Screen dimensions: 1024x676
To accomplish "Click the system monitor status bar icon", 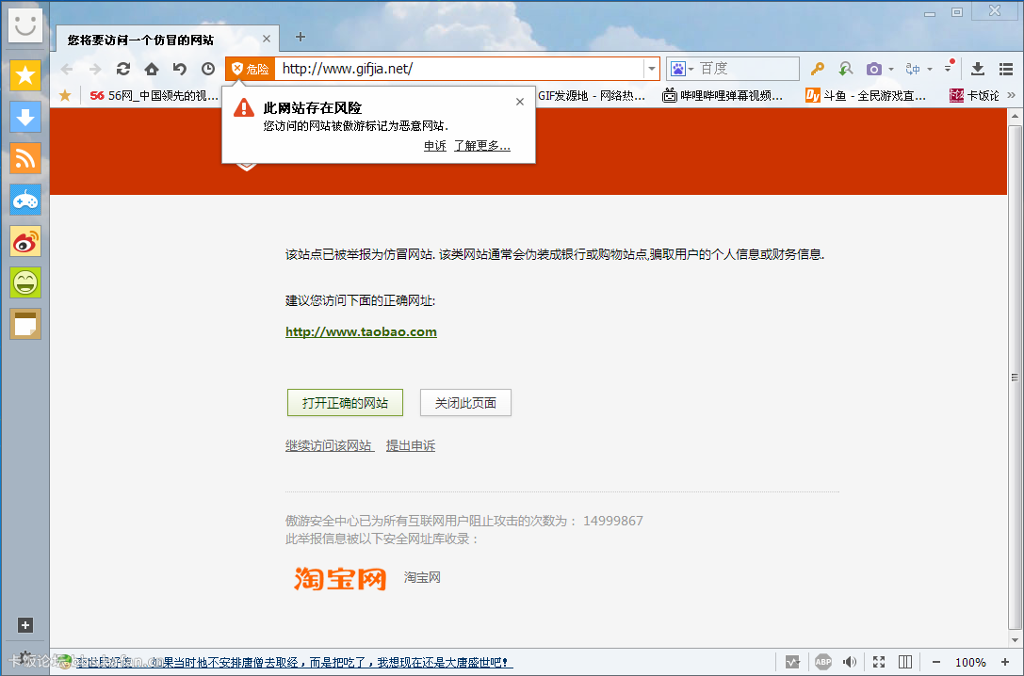I will [792, 662].
